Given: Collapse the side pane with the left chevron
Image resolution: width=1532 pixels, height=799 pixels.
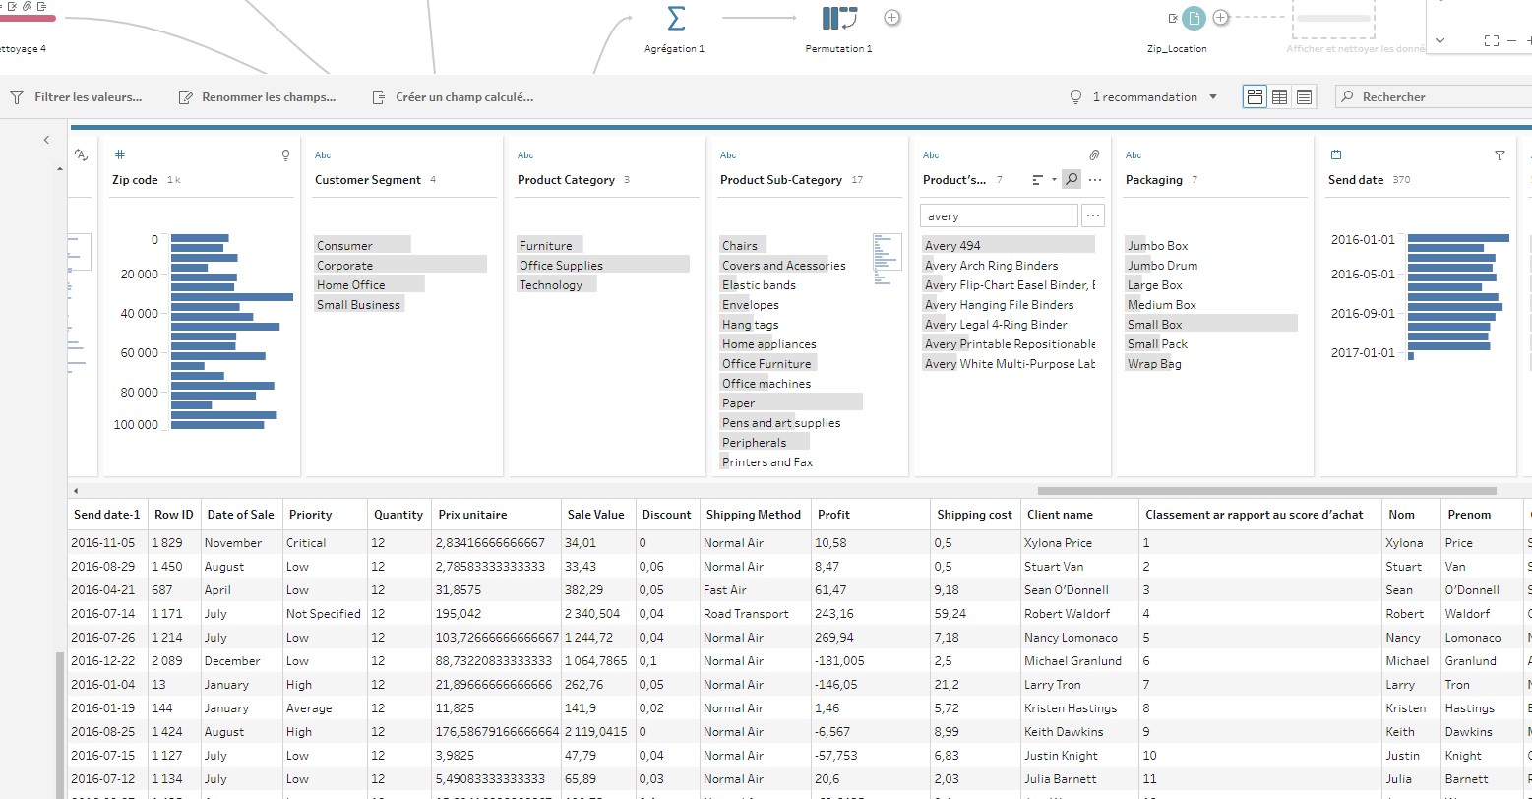Looking at the screenshot, I should 46,140.
